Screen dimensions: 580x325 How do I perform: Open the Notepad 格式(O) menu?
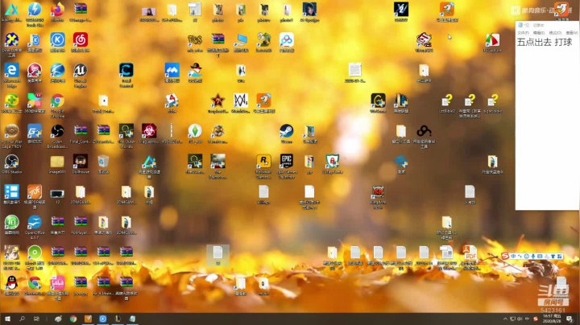[x=555, y=33]
